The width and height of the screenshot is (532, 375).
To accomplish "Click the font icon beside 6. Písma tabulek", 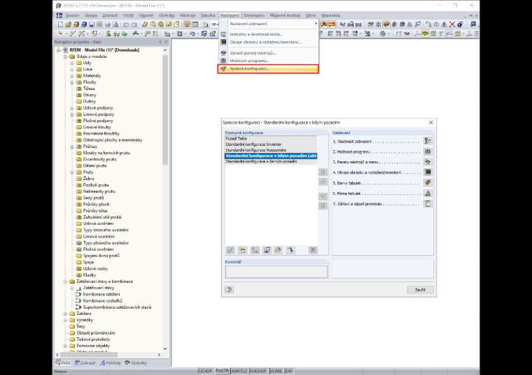I will (x=428, y=193).
